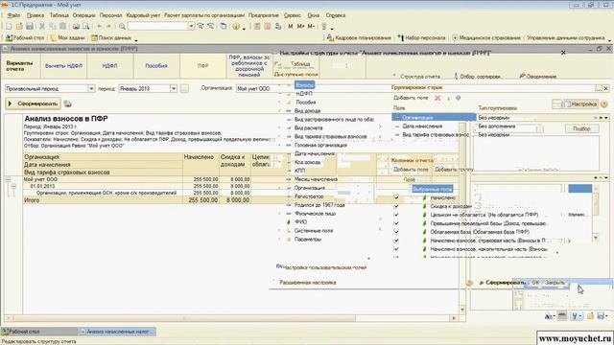Click the OK button in settings dialog

[x=535, y=283]
